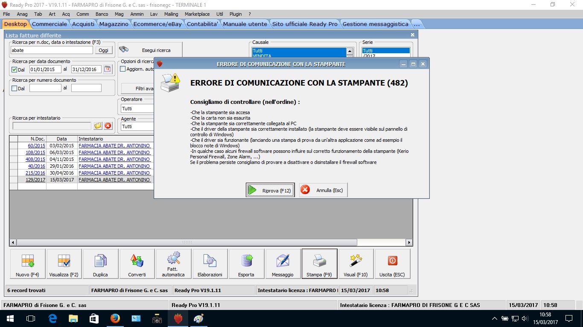583x327 pixels.
Task: Open the Gestione messaggistica tab
Action: tap(376, 24)
